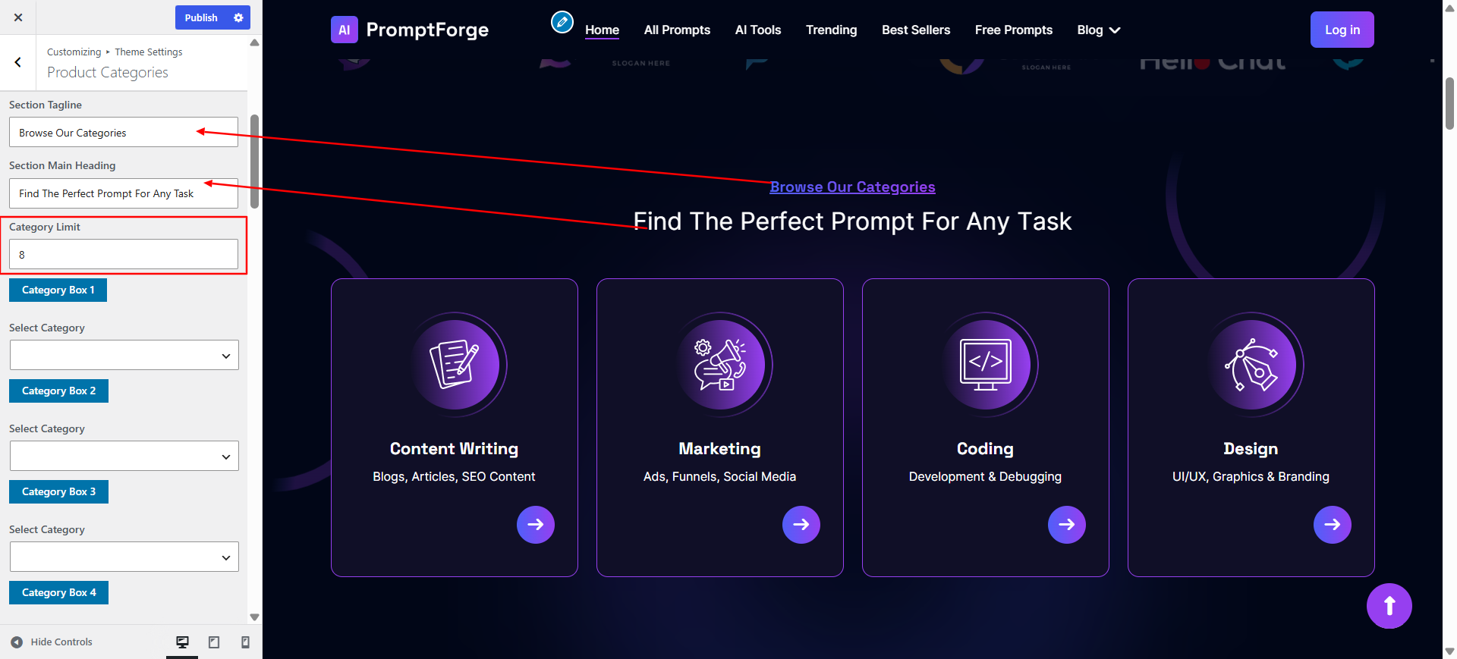Image resolution: width=1457 pixels, height=659 pixels.
Task: Toggle Hide Controls at panel bottom
Action: [x=52, y=642]
